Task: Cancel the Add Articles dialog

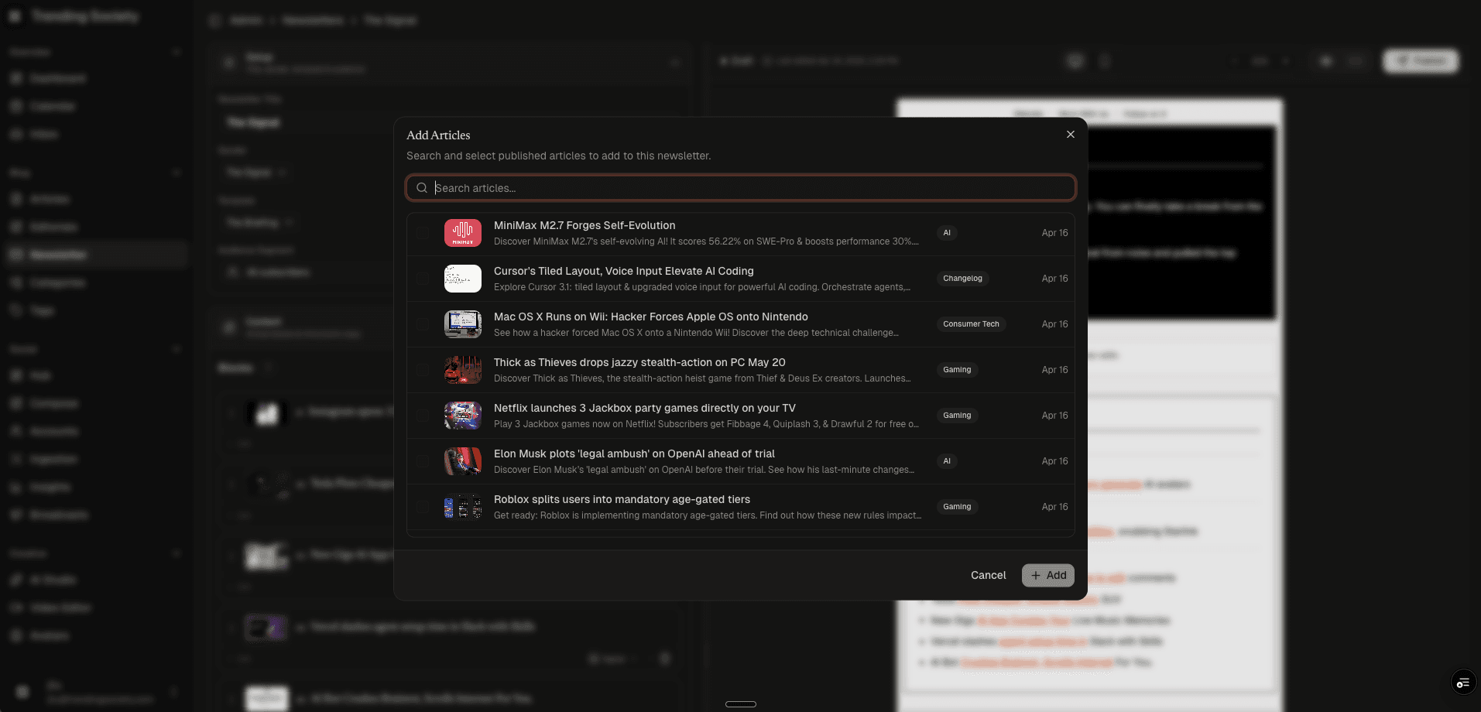Action: click(x=988, y=575)
